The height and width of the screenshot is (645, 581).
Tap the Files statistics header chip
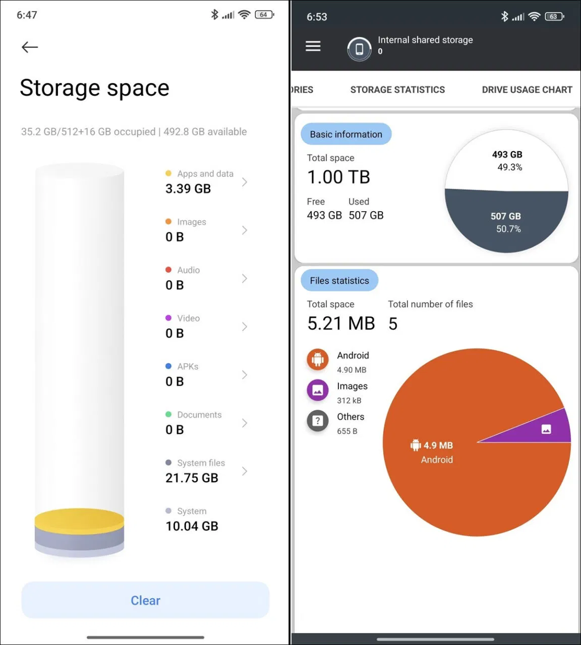pos(339,280)
